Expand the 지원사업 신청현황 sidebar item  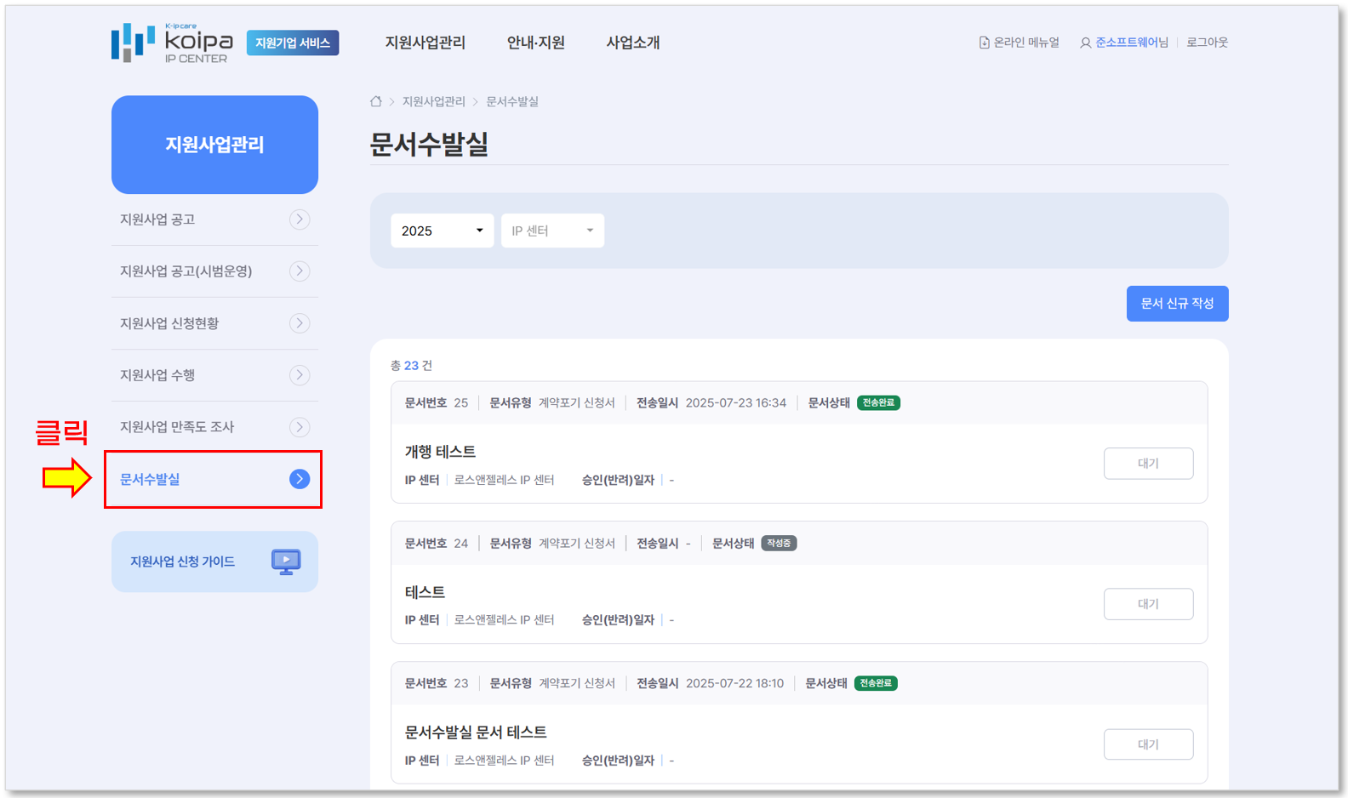(169, 323)
